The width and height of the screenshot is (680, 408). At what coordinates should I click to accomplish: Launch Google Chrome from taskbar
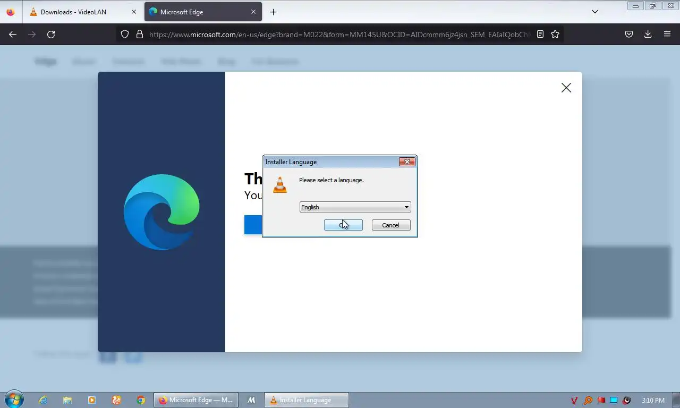click(141, 400)
